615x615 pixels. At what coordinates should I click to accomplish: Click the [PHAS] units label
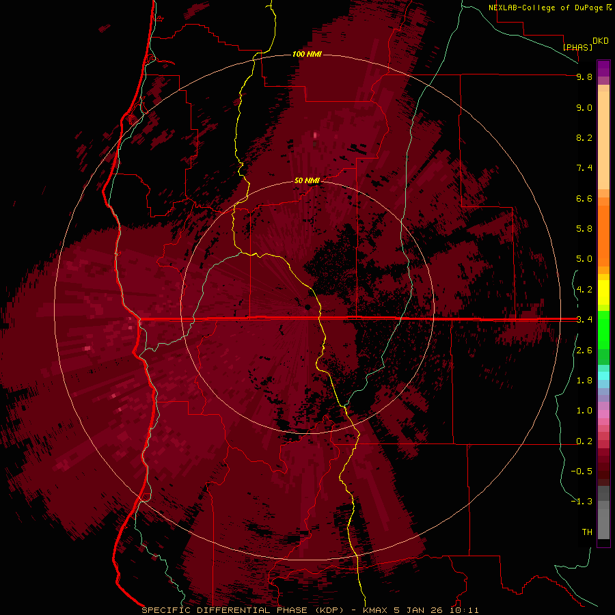click(577, 47)
